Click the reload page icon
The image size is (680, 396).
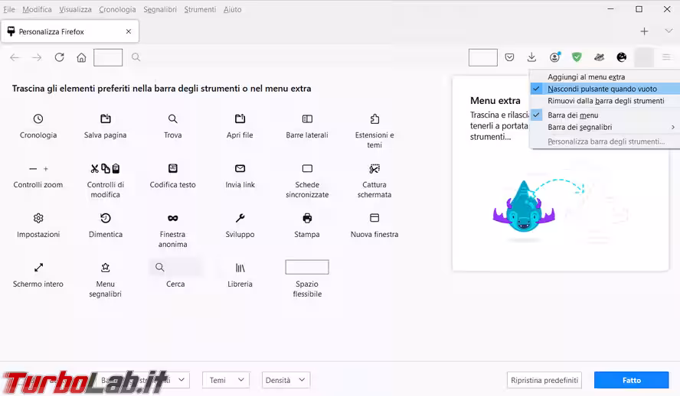point(60,57)
